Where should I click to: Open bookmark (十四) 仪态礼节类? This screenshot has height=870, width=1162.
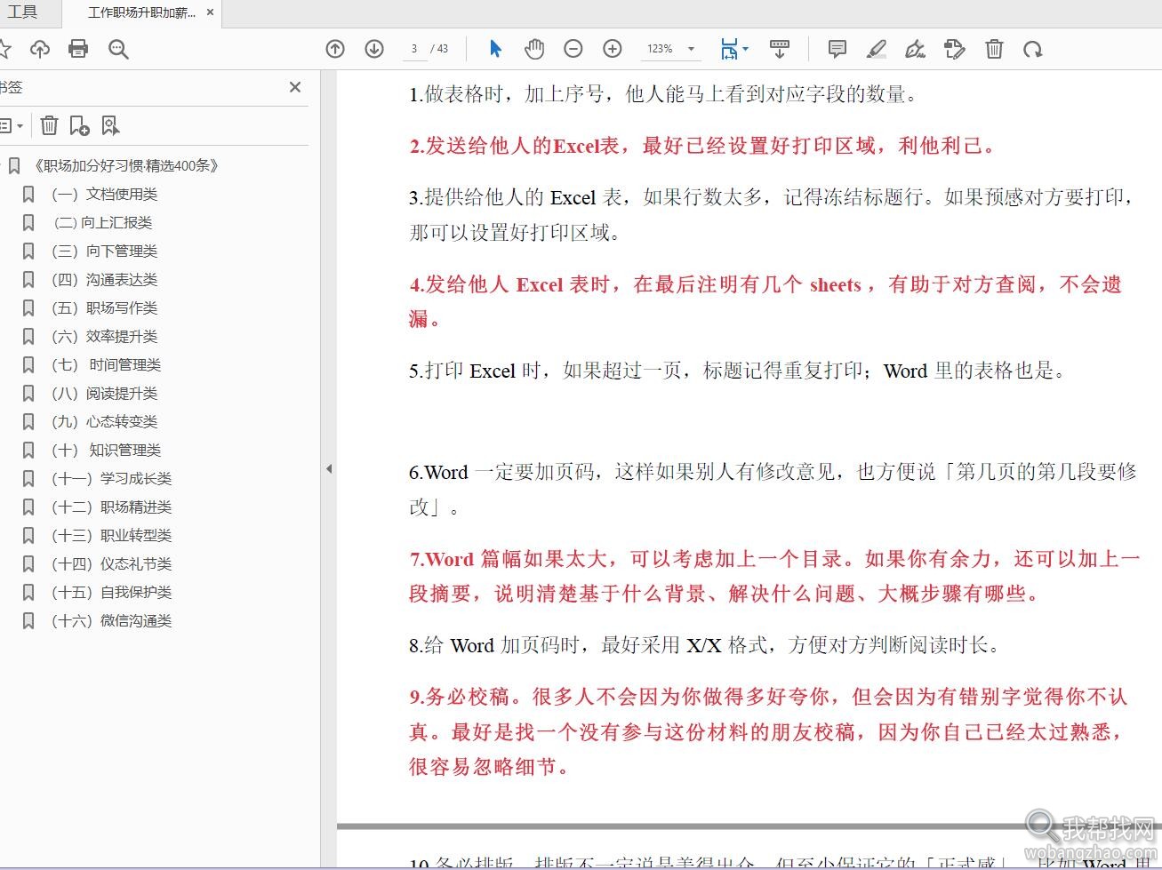[111, 563]
